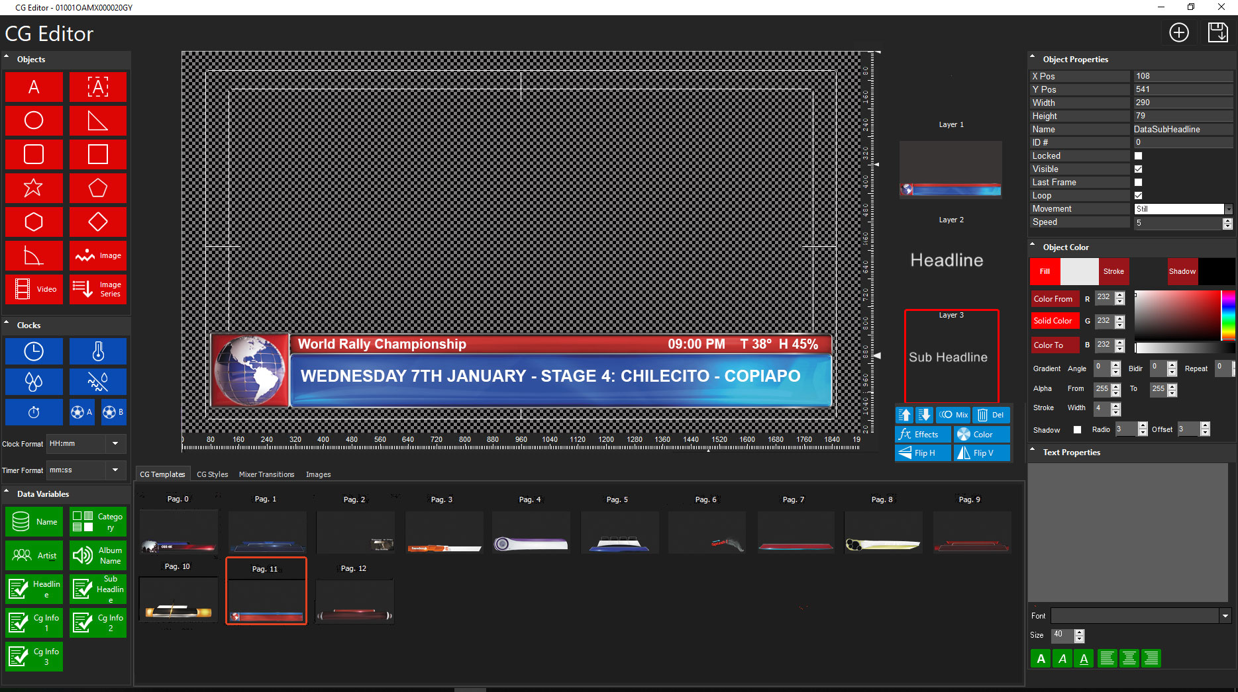The image size is (1238, 692).
Task: Align text to the right
Action: tap(1151, 658)
